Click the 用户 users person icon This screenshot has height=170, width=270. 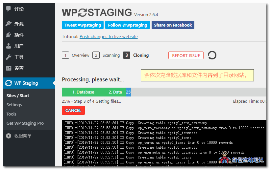click(x=9, y=46)
